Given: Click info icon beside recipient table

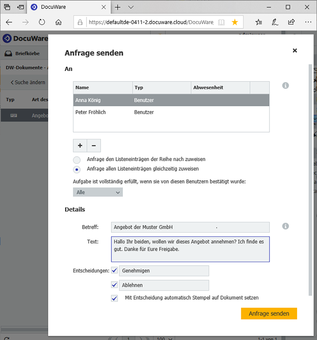Looking at the screenshot, I should [285, 86].
